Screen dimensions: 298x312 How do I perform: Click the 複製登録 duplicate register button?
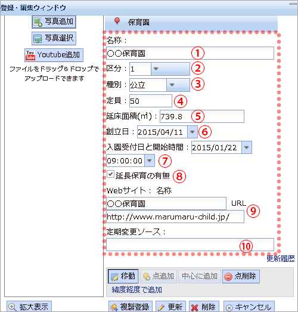(x=131, y=307)
